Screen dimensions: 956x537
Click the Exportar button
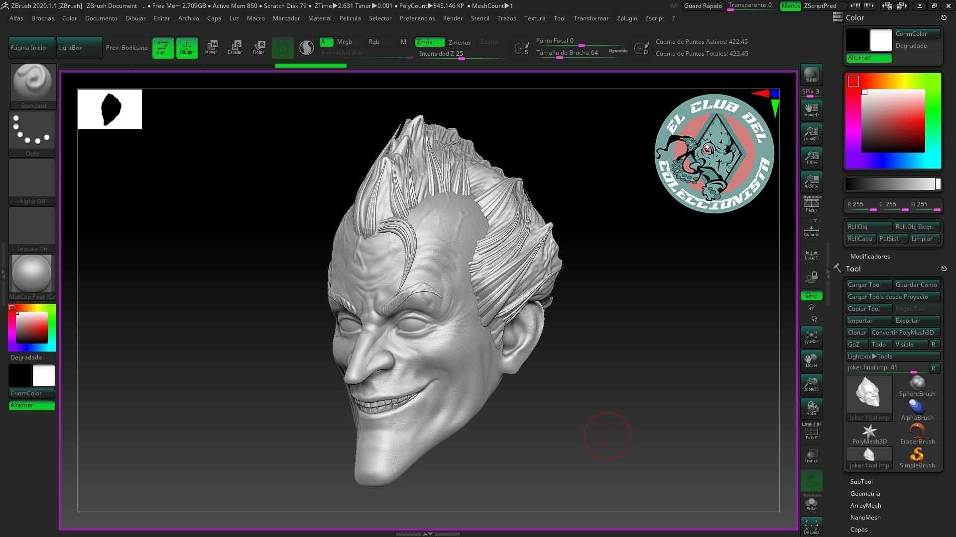point(917,321)
